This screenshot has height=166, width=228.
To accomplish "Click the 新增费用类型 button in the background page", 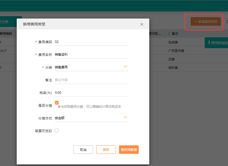I will tap(206, 21).
